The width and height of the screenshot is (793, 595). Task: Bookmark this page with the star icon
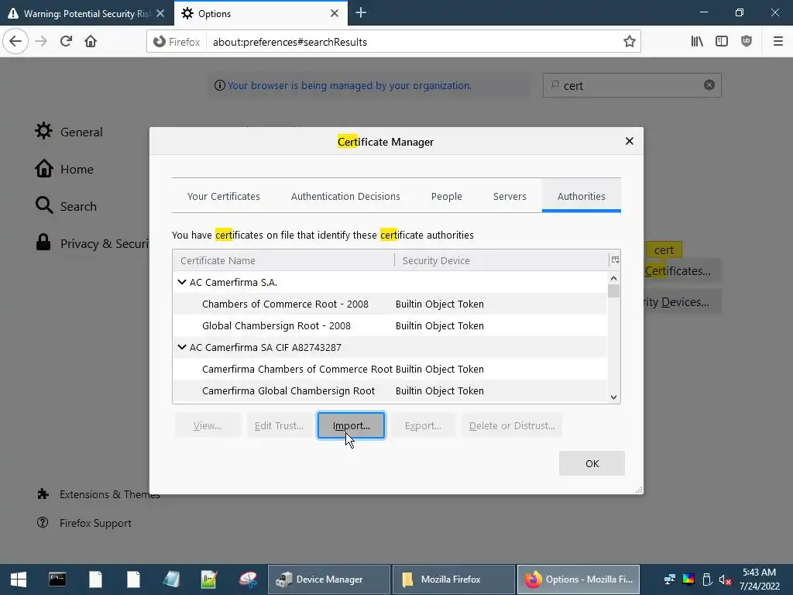click(x=629, y=42)
